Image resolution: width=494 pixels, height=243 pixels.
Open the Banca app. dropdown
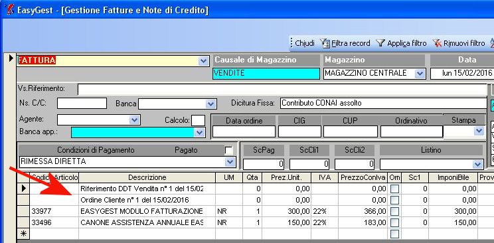click(199, 133)
